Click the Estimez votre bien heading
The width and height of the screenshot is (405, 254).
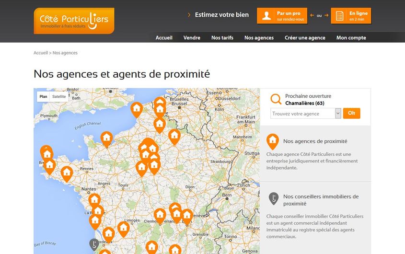[222, 15]
